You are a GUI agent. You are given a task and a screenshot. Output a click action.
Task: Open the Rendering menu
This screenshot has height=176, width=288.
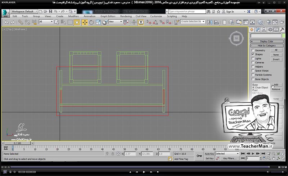[x=126, y=16]
